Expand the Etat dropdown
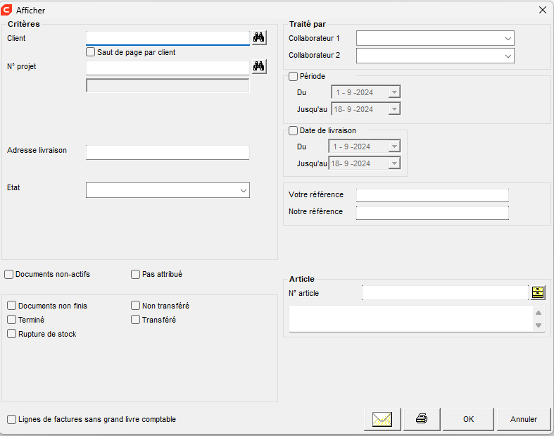The height and width of the screenshot is (436, 554). point(243,191)
